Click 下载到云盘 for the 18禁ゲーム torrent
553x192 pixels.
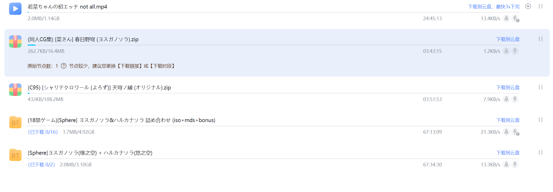pyautogui.click(x=508, y=120)
